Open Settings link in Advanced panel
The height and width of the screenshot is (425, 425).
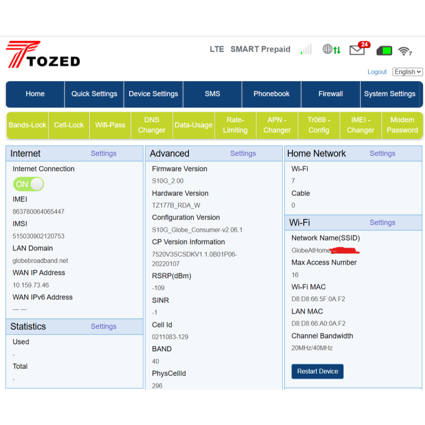point(243,154)
